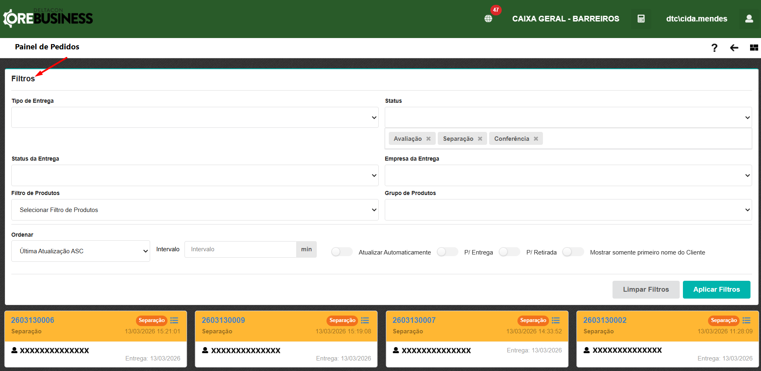Click the dashboard tiles layout icon
The image size is (761, 371).
[x=754, y=48]
